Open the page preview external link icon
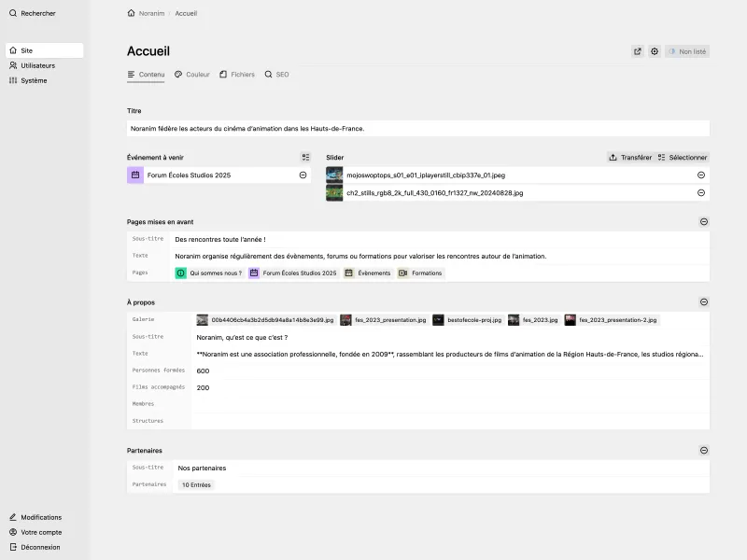 637,51
